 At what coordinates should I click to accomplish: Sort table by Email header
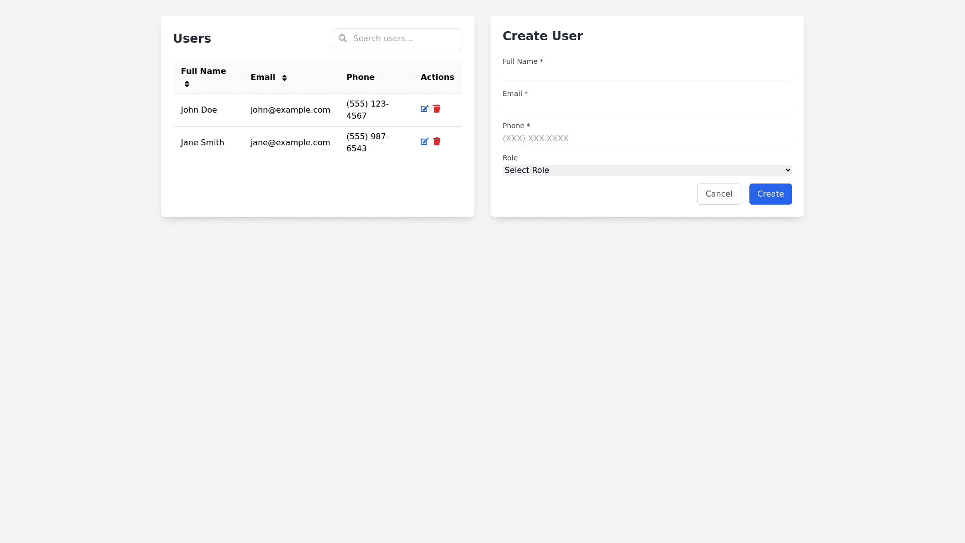point(263,77)
